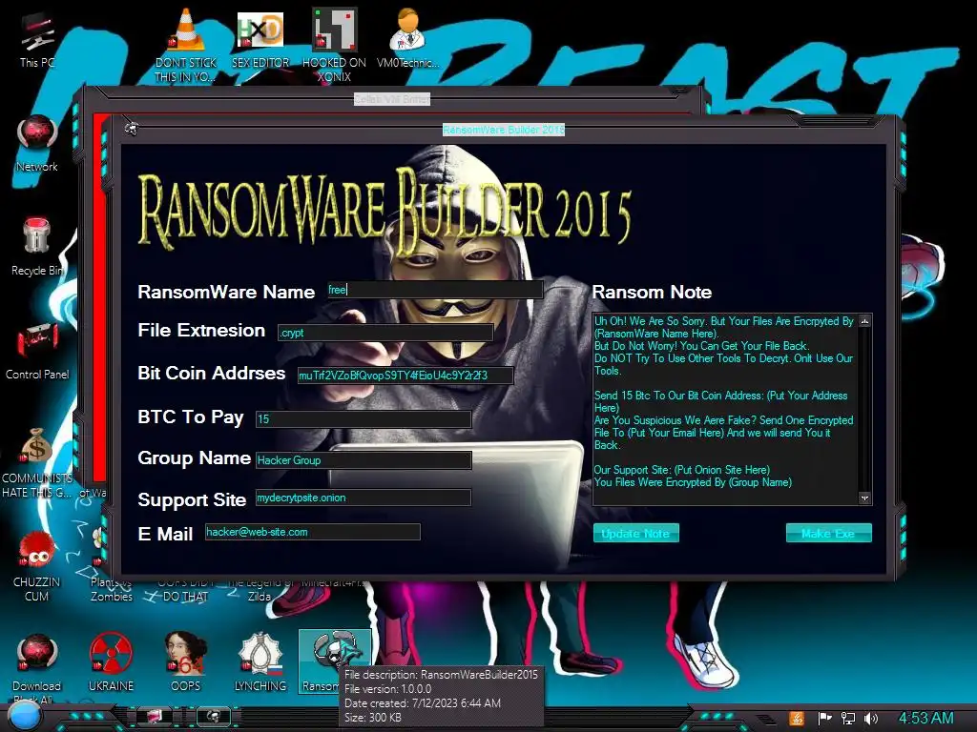Click the 'Our Support Site' line in note
The width and height of the screenshot is (977, 732).
click(x=681, y=470)
